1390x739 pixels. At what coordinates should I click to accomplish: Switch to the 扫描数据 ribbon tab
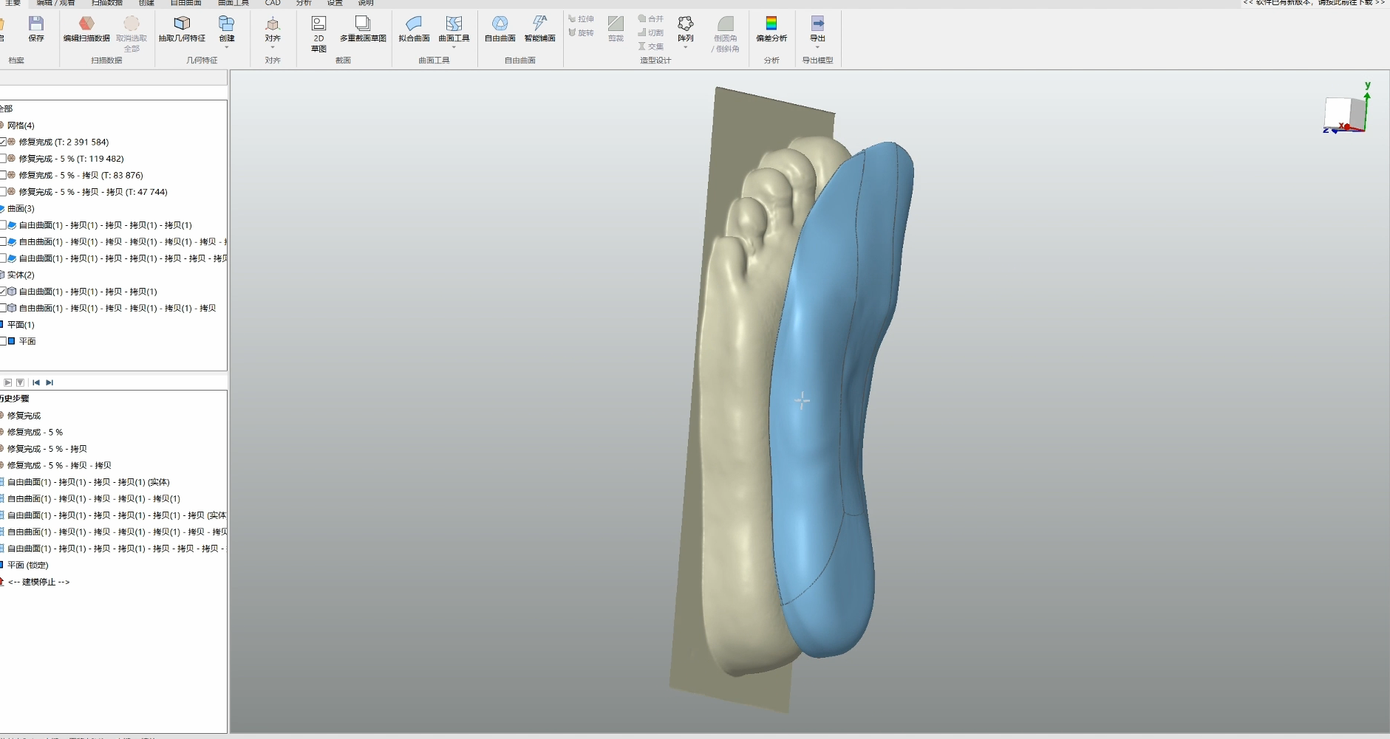click(107, 3)
